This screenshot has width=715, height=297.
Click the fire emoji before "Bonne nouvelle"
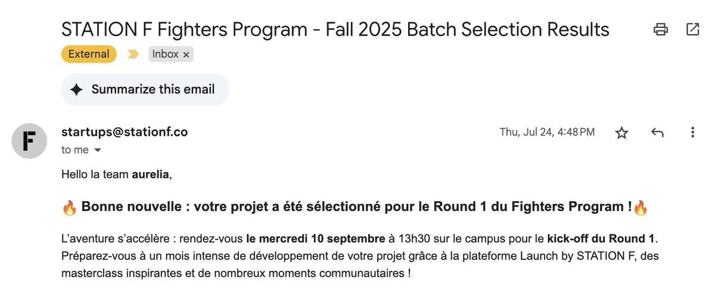pyautogui.click(x=69, y=208)
